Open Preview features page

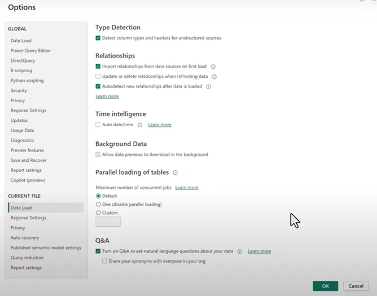27,151
